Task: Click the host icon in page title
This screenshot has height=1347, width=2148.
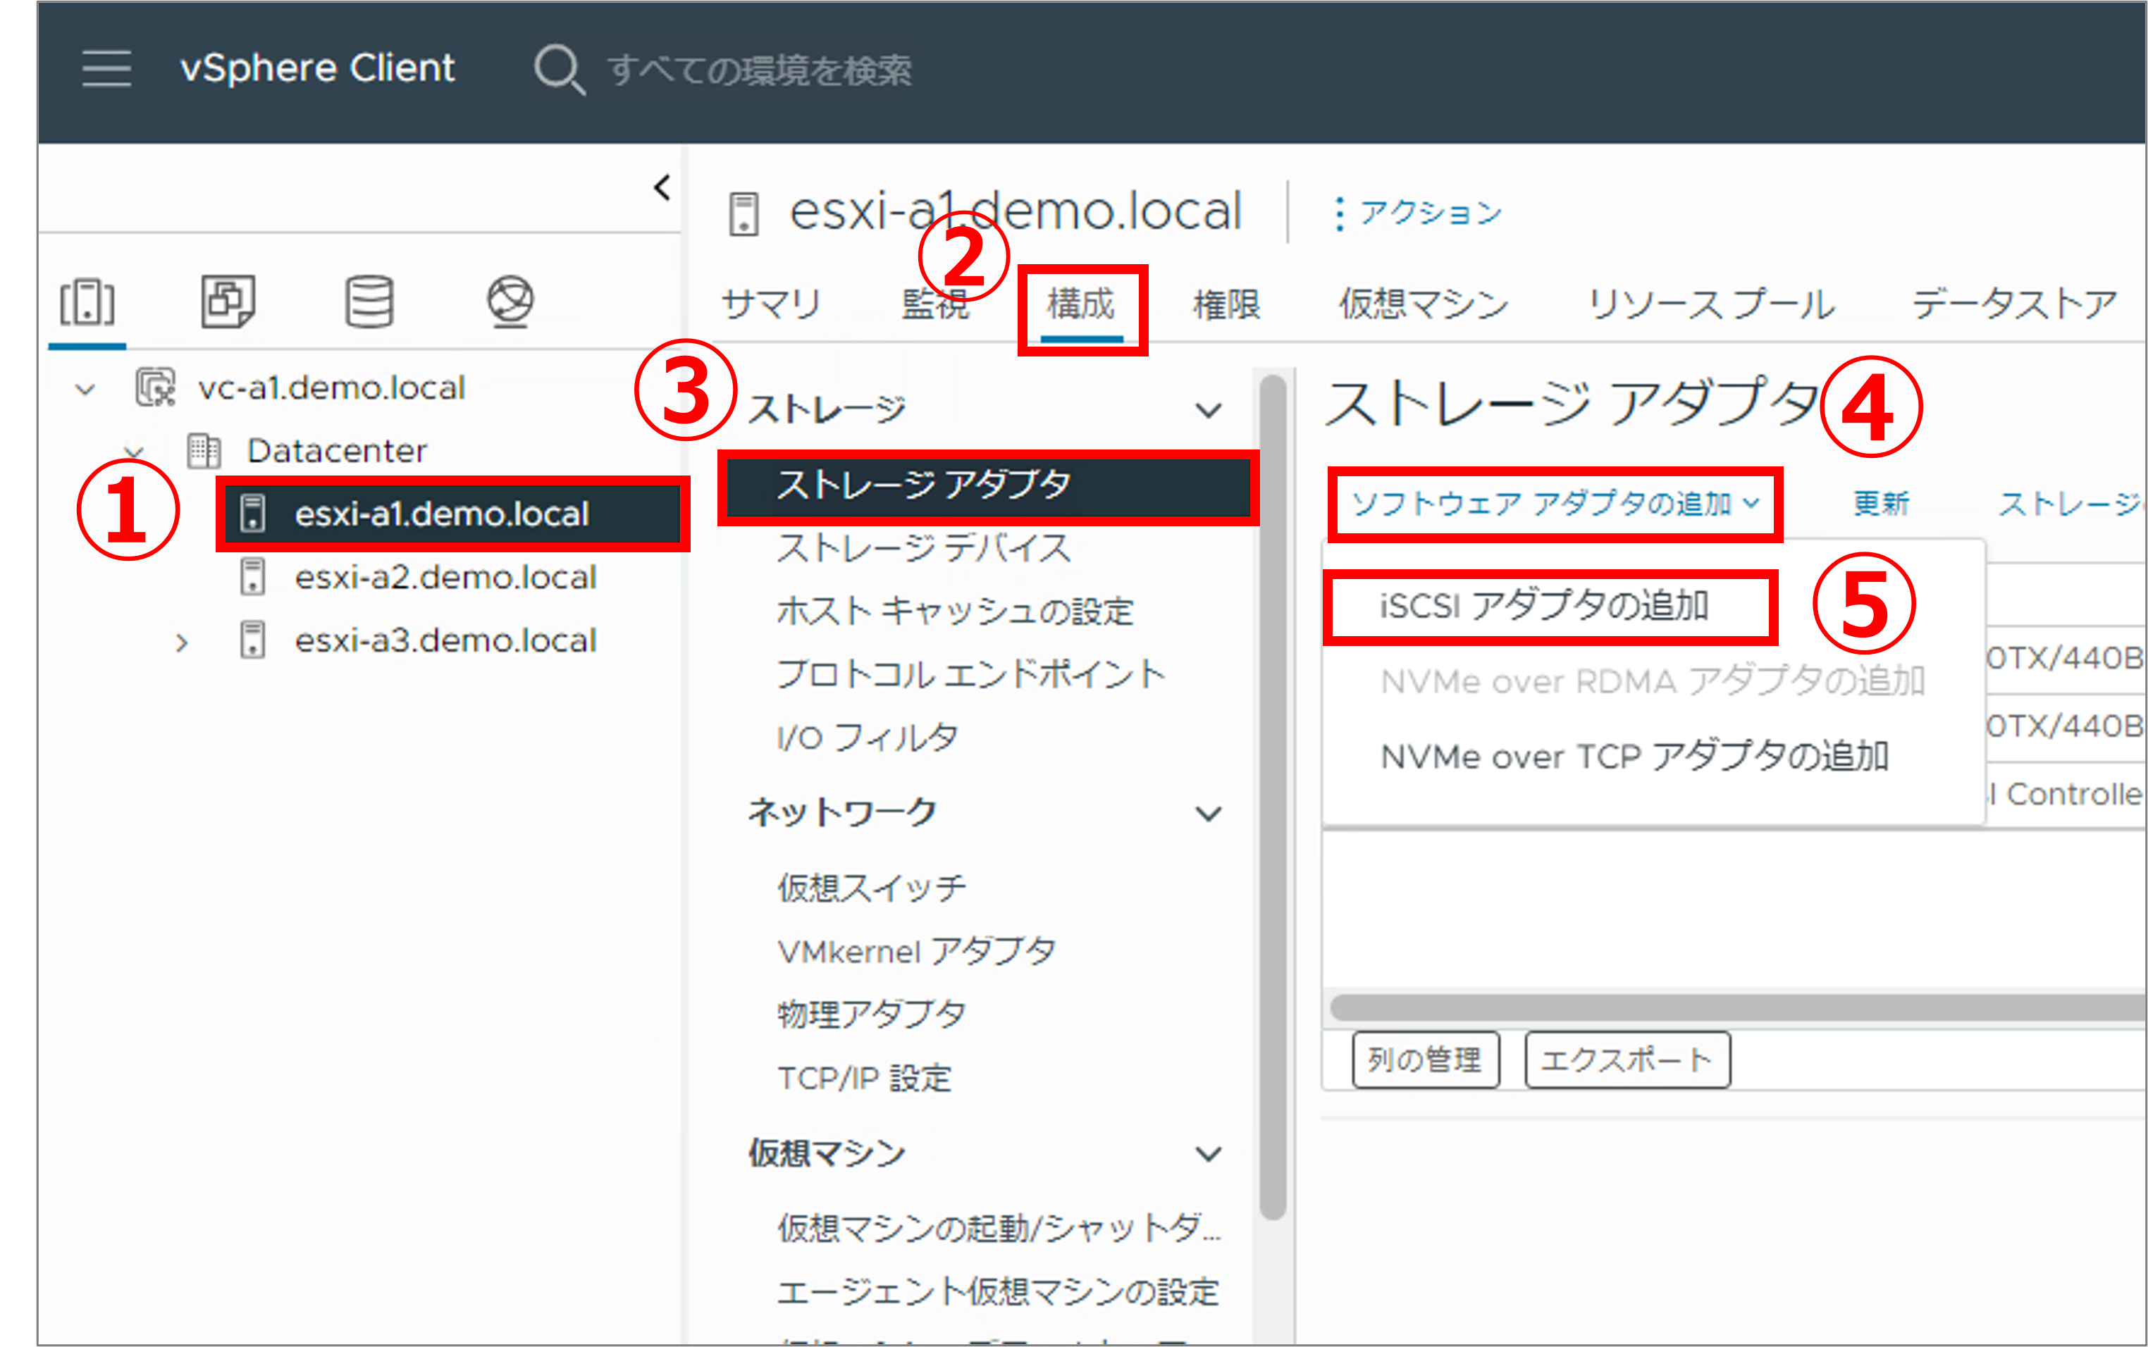Action: click(x=744, y=213)
